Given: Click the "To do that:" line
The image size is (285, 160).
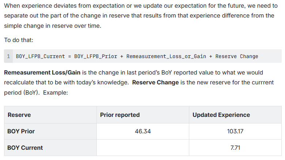Looking at the screenshot, I should pos(18,40).
